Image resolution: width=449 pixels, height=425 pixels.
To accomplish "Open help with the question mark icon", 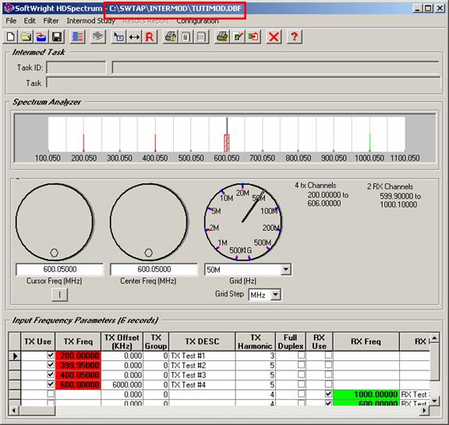I will (295, 37).
